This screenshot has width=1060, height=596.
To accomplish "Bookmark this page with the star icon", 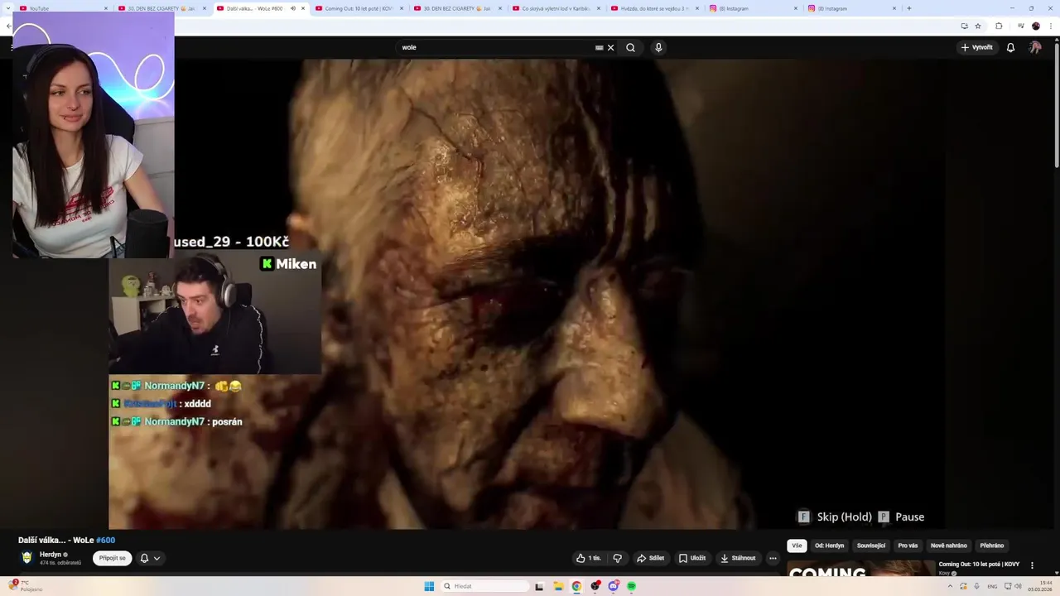I will coord(978,26).
